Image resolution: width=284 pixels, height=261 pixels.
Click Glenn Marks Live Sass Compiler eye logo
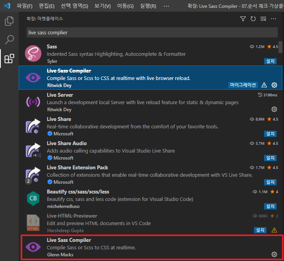coord(33,247)
